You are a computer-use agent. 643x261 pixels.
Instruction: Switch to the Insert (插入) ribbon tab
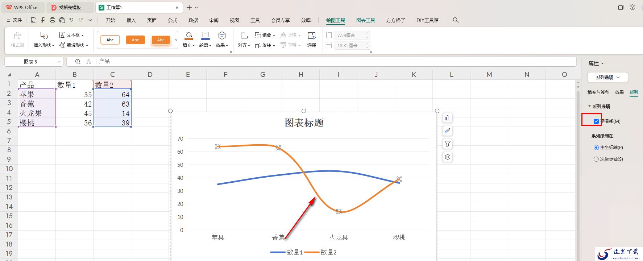click(x=131, y=20)
